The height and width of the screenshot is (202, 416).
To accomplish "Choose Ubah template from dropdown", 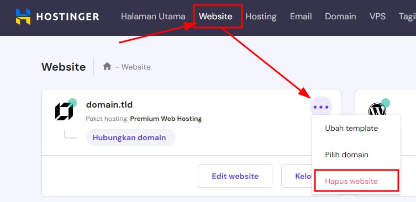I will click(x=351, y=128).
